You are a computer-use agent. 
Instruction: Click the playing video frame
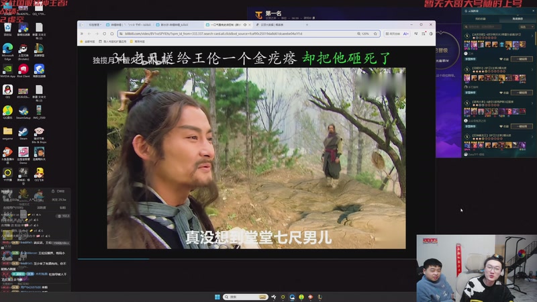pos(256,158)
